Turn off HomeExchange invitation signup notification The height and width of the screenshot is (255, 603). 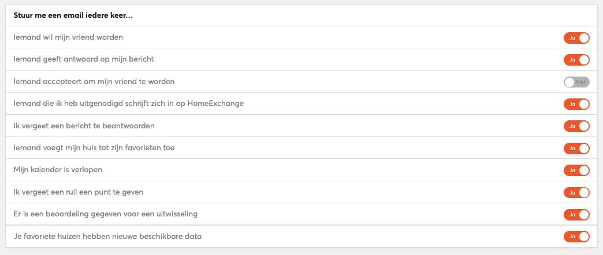(x=576, y=104)
